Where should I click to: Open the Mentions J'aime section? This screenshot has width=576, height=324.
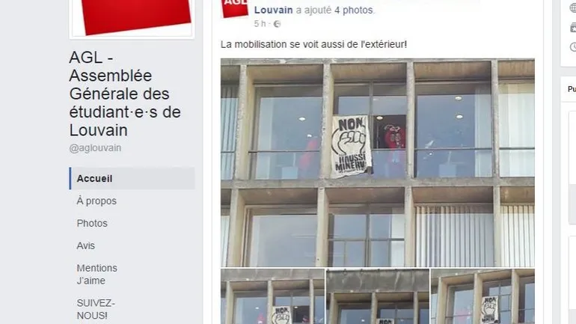pos(97,275)
